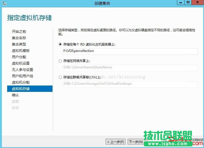The image size is (204, 148).
Task: Go to 无人参与设置 step
Action: tap(22, 70)
